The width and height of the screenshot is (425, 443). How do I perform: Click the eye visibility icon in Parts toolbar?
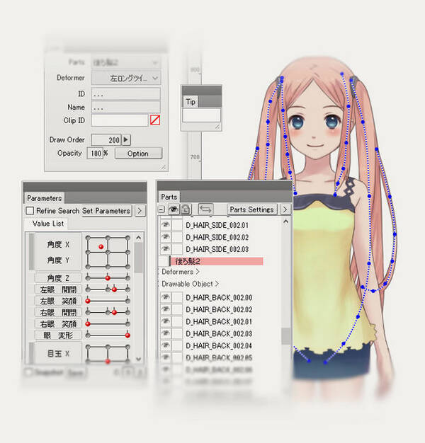173,209
